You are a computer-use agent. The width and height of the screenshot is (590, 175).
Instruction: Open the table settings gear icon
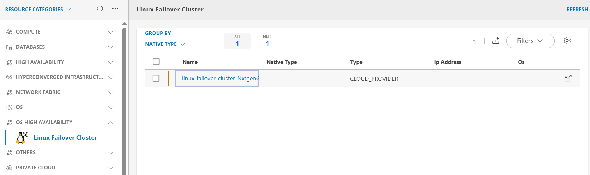[x=567, y=41]
